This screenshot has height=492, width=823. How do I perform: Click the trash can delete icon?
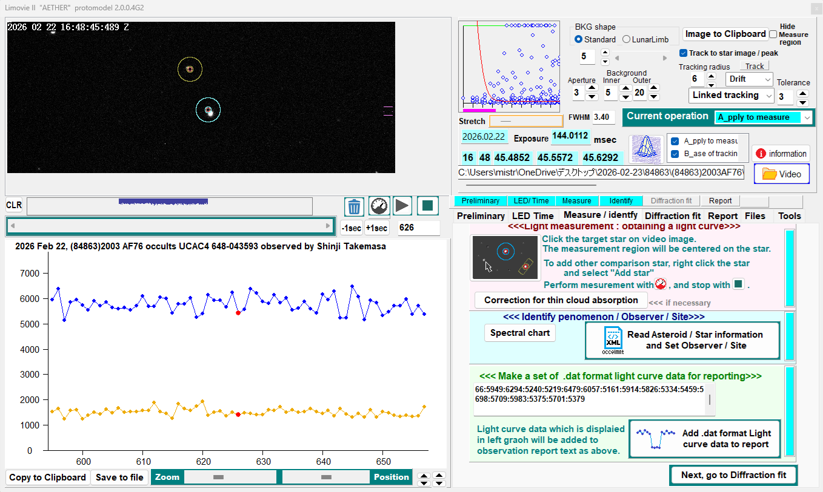pyautogui.click(x=355, y=206)
